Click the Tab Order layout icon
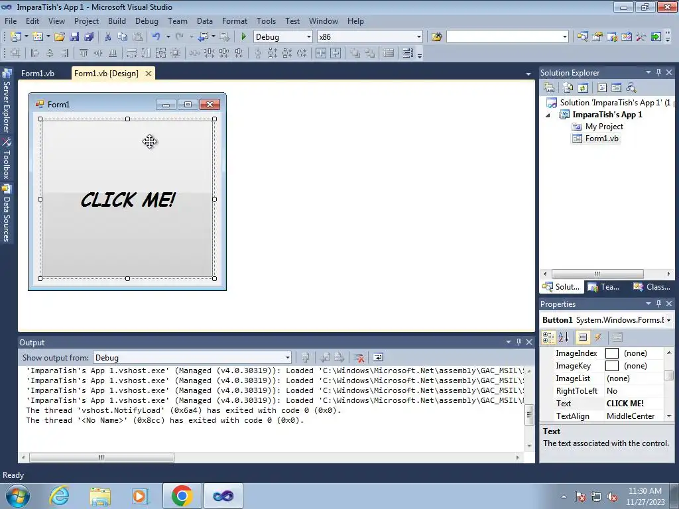The width and height of the screenshot is (679, 509). tap(408, 53)
